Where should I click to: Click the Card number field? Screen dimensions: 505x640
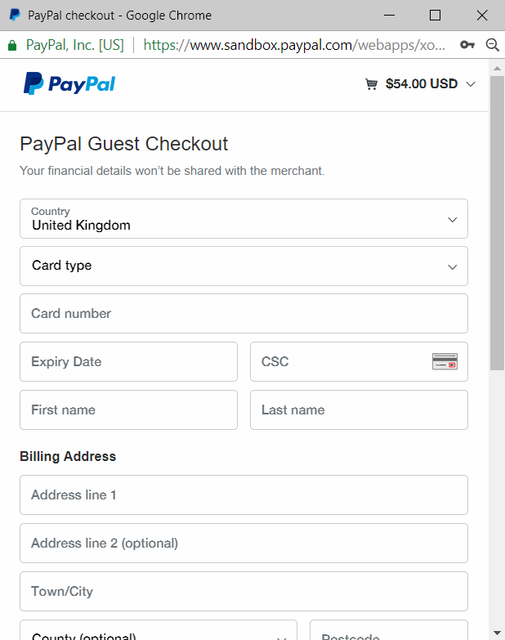pos(244,314)
